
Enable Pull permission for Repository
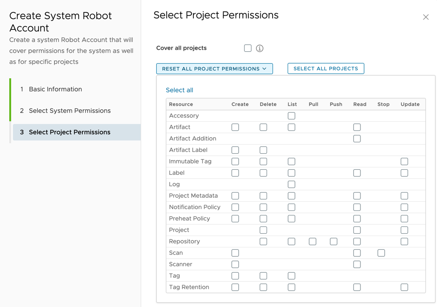point(312,241)
